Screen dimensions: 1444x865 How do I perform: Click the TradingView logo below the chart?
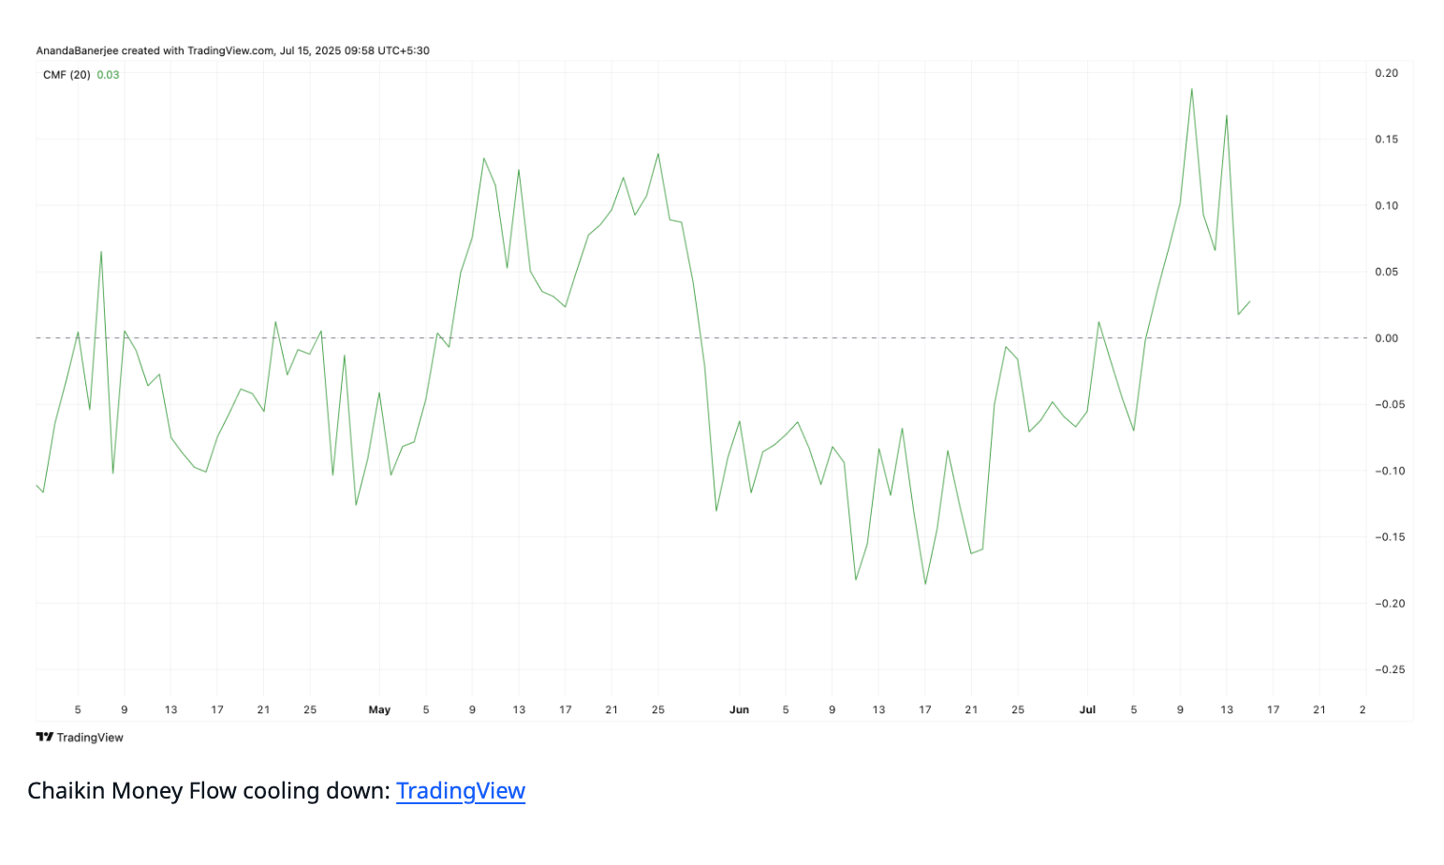(80, 737)
